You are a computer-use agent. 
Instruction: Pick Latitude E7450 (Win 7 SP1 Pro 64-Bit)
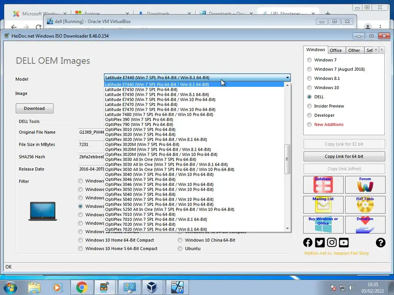tap(194, 89)
